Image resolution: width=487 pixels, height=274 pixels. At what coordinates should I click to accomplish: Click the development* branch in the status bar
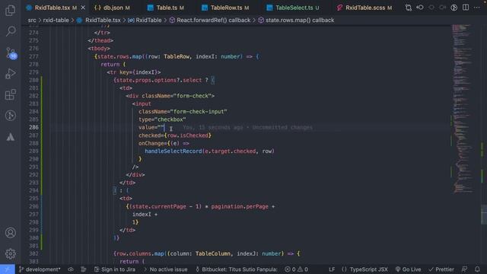pyautogui.click(x=40, y=269)
